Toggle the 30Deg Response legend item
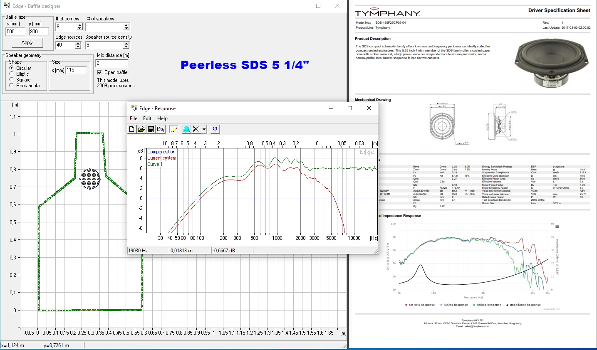597x350 pixels. point(453,305)
